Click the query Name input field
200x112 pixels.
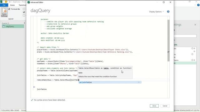185,36
